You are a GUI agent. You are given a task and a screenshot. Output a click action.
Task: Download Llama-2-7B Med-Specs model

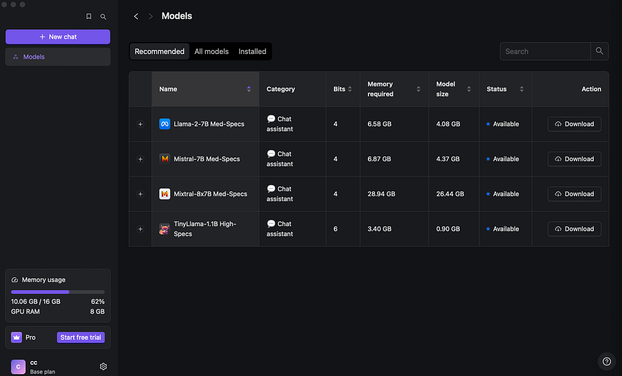pyautogui.click(x=574, y=124)
